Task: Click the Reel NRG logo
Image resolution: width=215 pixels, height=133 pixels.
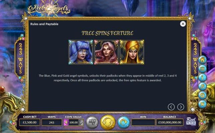Action: tap(191, 121)
